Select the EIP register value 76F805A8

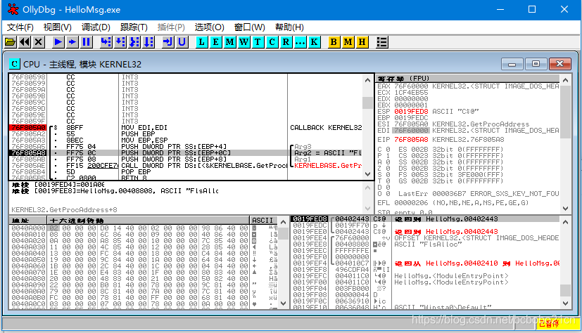click(411, 140)
